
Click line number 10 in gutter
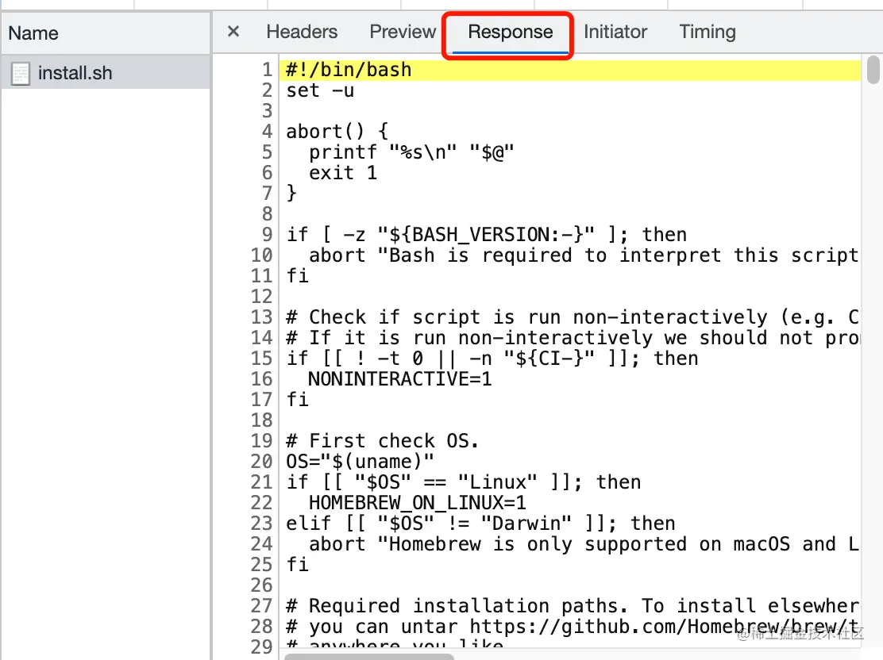tap(262, 255)
